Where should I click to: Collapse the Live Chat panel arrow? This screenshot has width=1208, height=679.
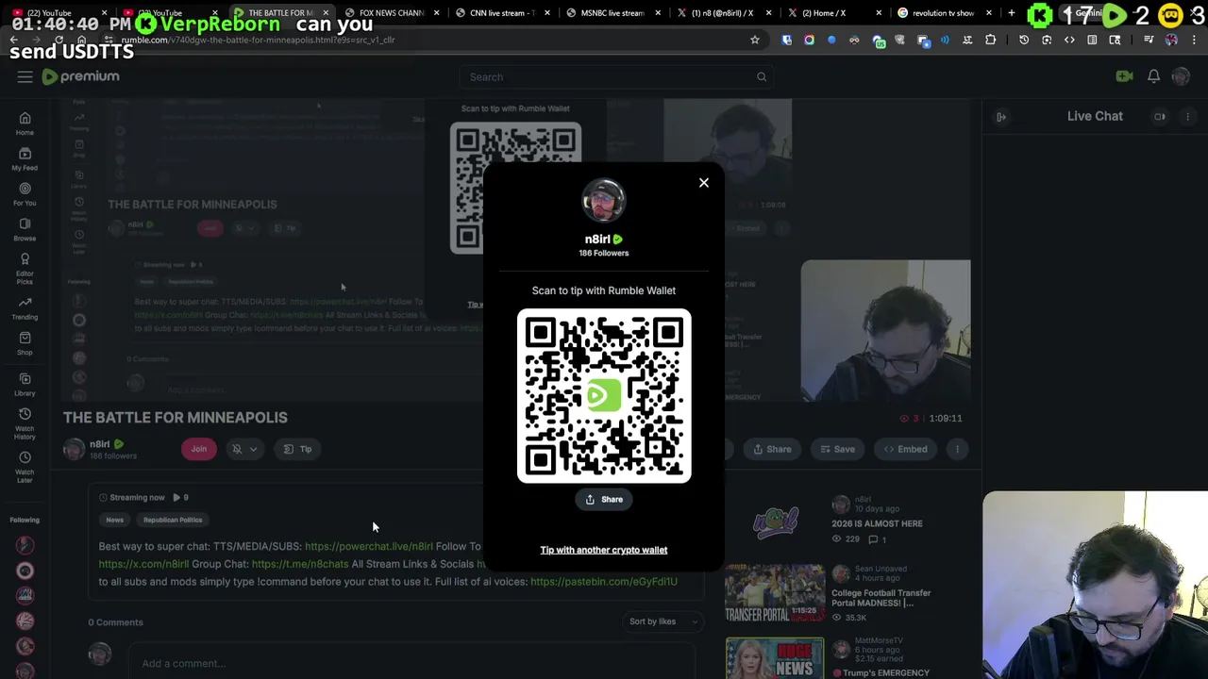tap(1001, 117)
